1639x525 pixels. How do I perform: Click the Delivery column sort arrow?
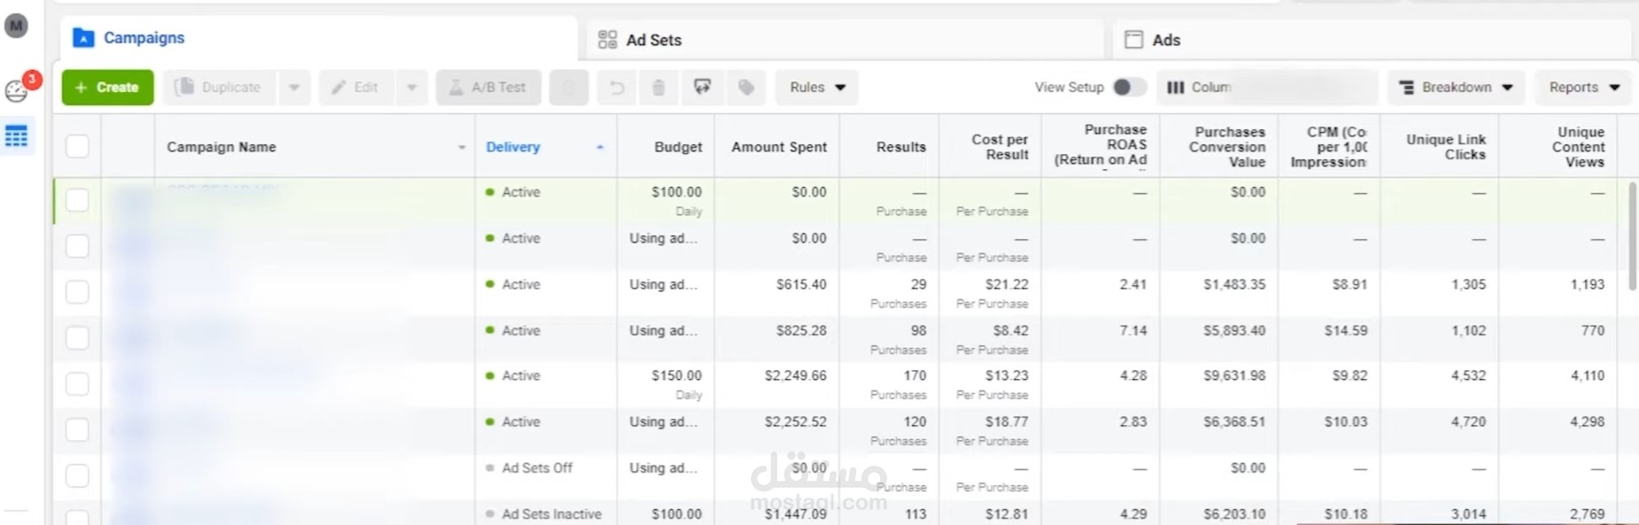click(x=599, y=147)
